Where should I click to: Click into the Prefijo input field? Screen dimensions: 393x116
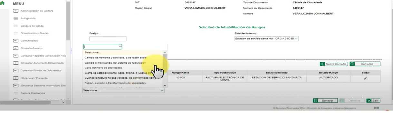[x=108, y=39]
